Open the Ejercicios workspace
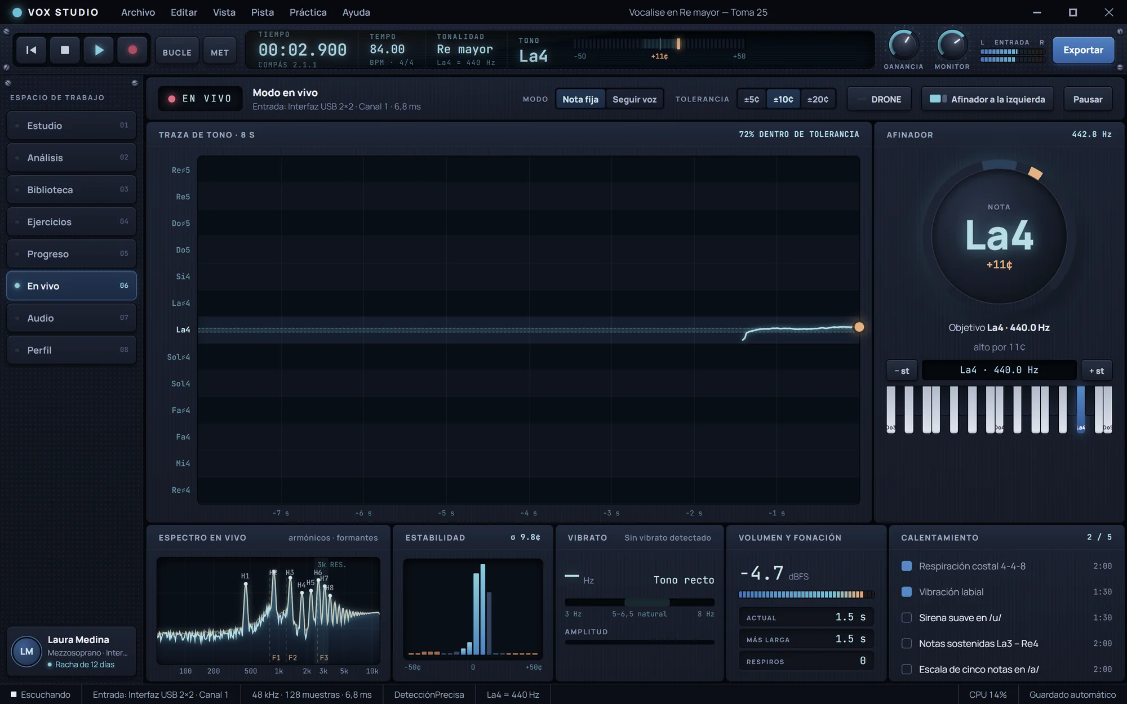 coord(72,222)
